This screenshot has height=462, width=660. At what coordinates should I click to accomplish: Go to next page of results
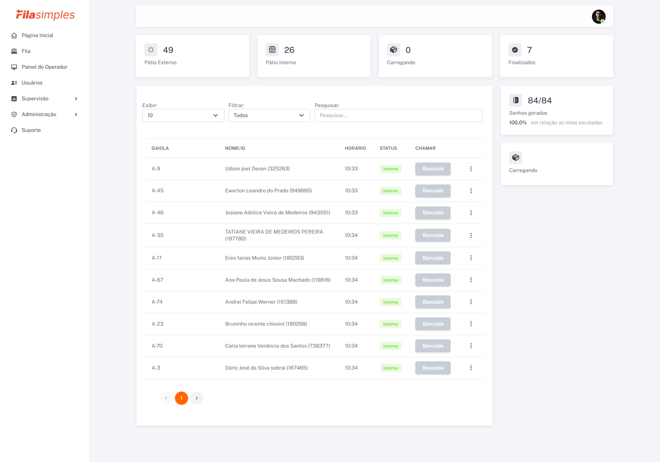click(197, 398)
